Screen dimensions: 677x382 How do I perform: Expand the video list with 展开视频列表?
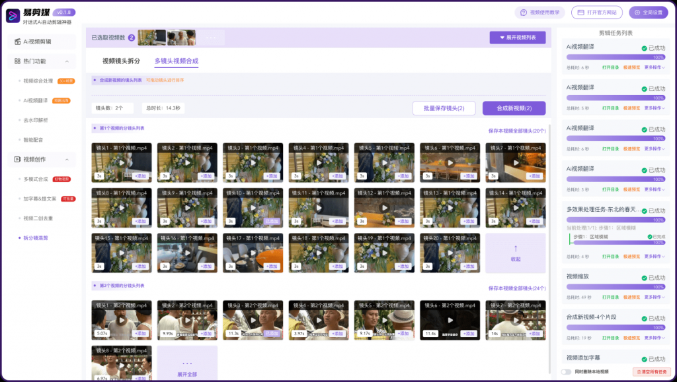(518, 38)
